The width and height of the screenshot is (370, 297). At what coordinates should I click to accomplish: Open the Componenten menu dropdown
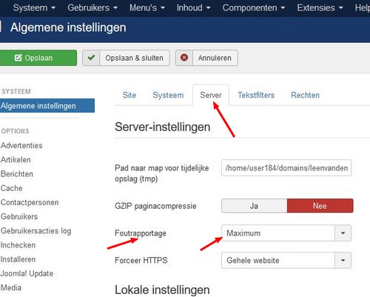click(x=254, y=8)
